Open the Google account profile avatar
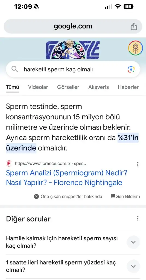Image resolution: width=146 pixels, height=280 pixels. pyautogui.click(x=135, y=48)
